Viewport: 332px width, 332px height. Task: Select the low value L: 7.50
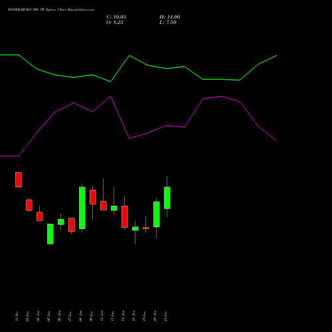point(168,23)
